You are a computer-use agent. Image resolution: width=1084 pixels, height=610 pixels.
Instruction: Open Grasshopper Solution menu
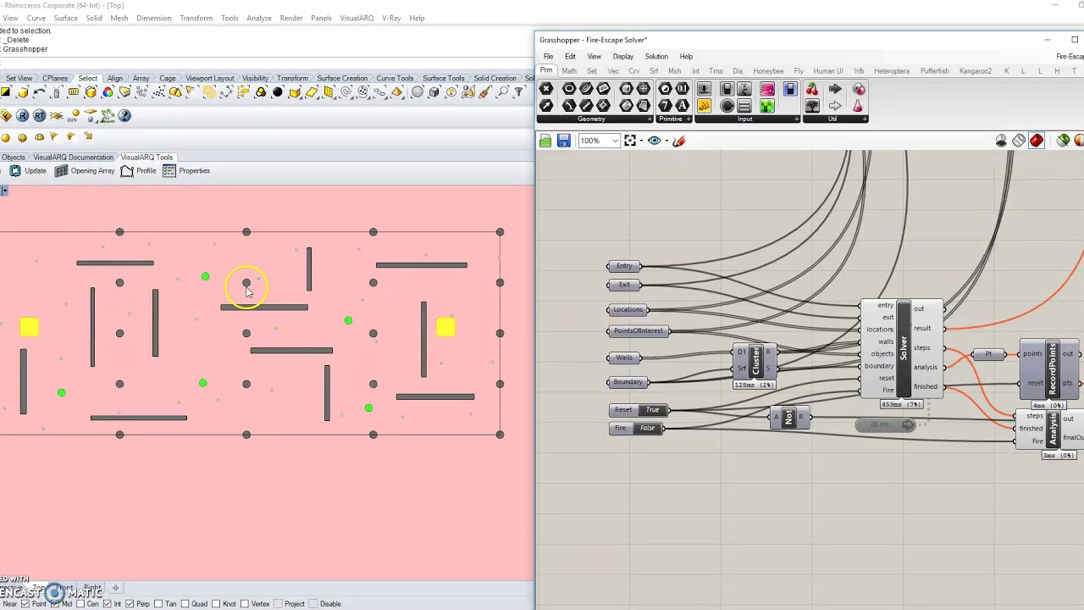coord(656,57)
